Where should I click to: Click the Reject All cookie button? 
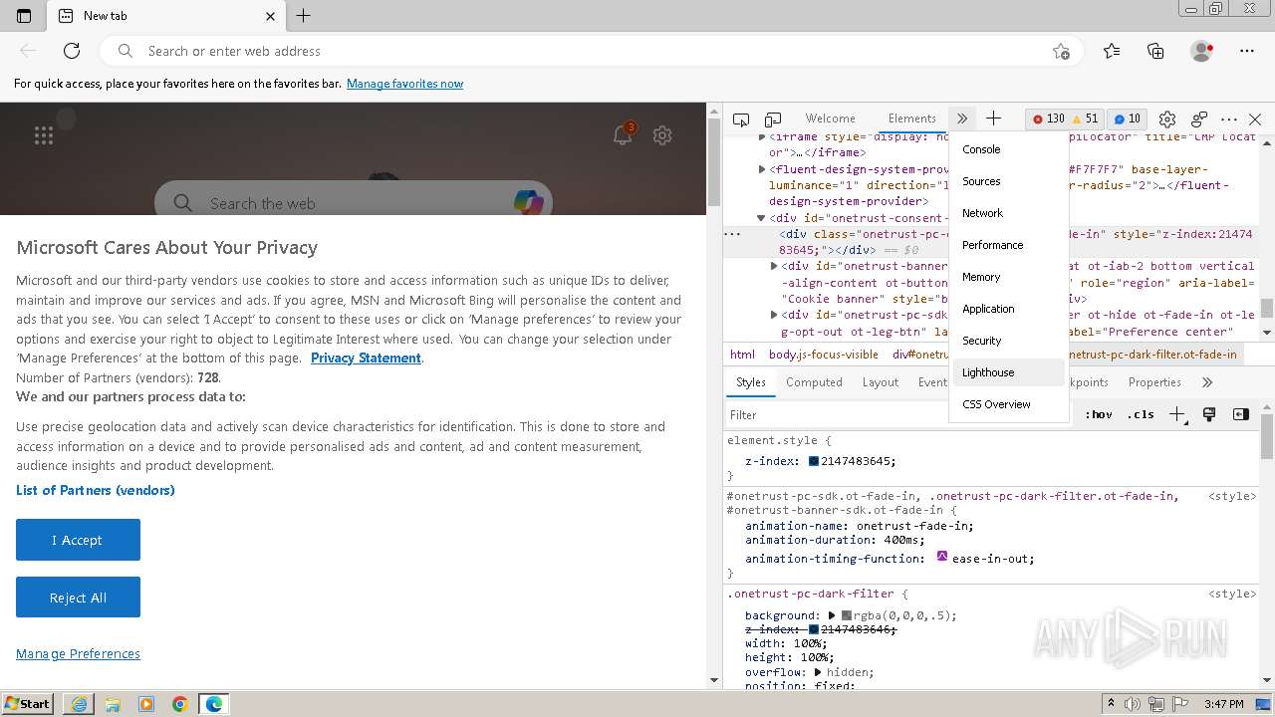[x=78, y=597]
